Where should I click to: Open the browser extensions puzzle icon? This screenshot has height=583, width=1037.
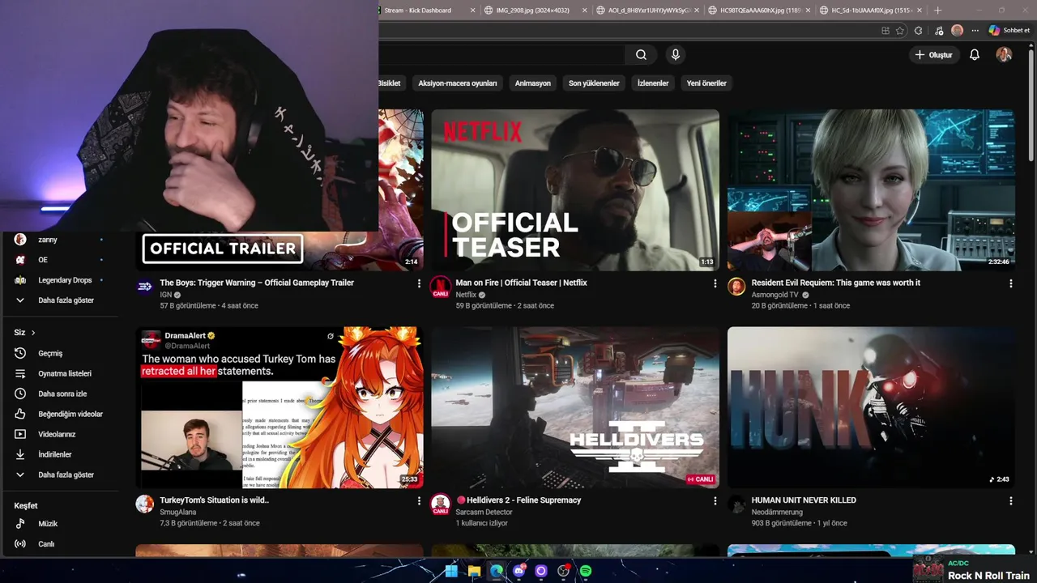coord(918,31)
